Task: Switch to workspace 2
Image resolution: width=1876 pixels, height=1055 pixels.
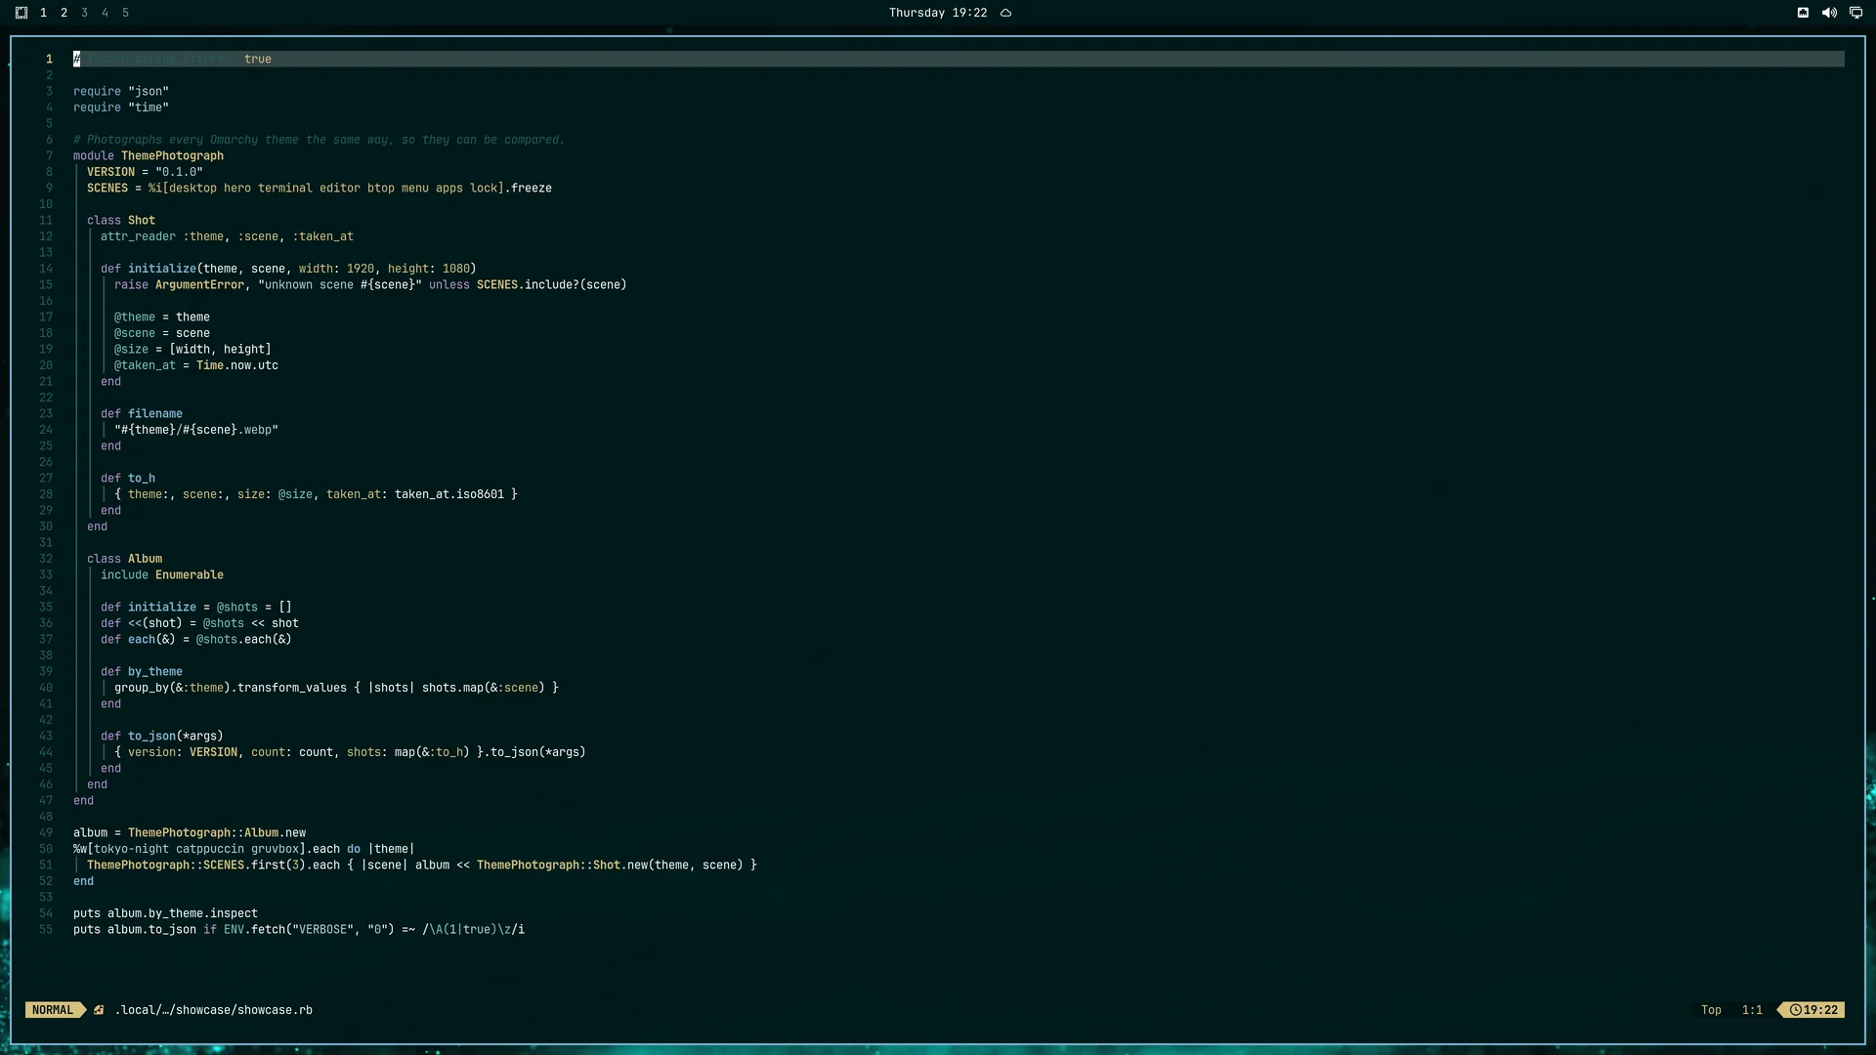Action: [x=64, y=13]
